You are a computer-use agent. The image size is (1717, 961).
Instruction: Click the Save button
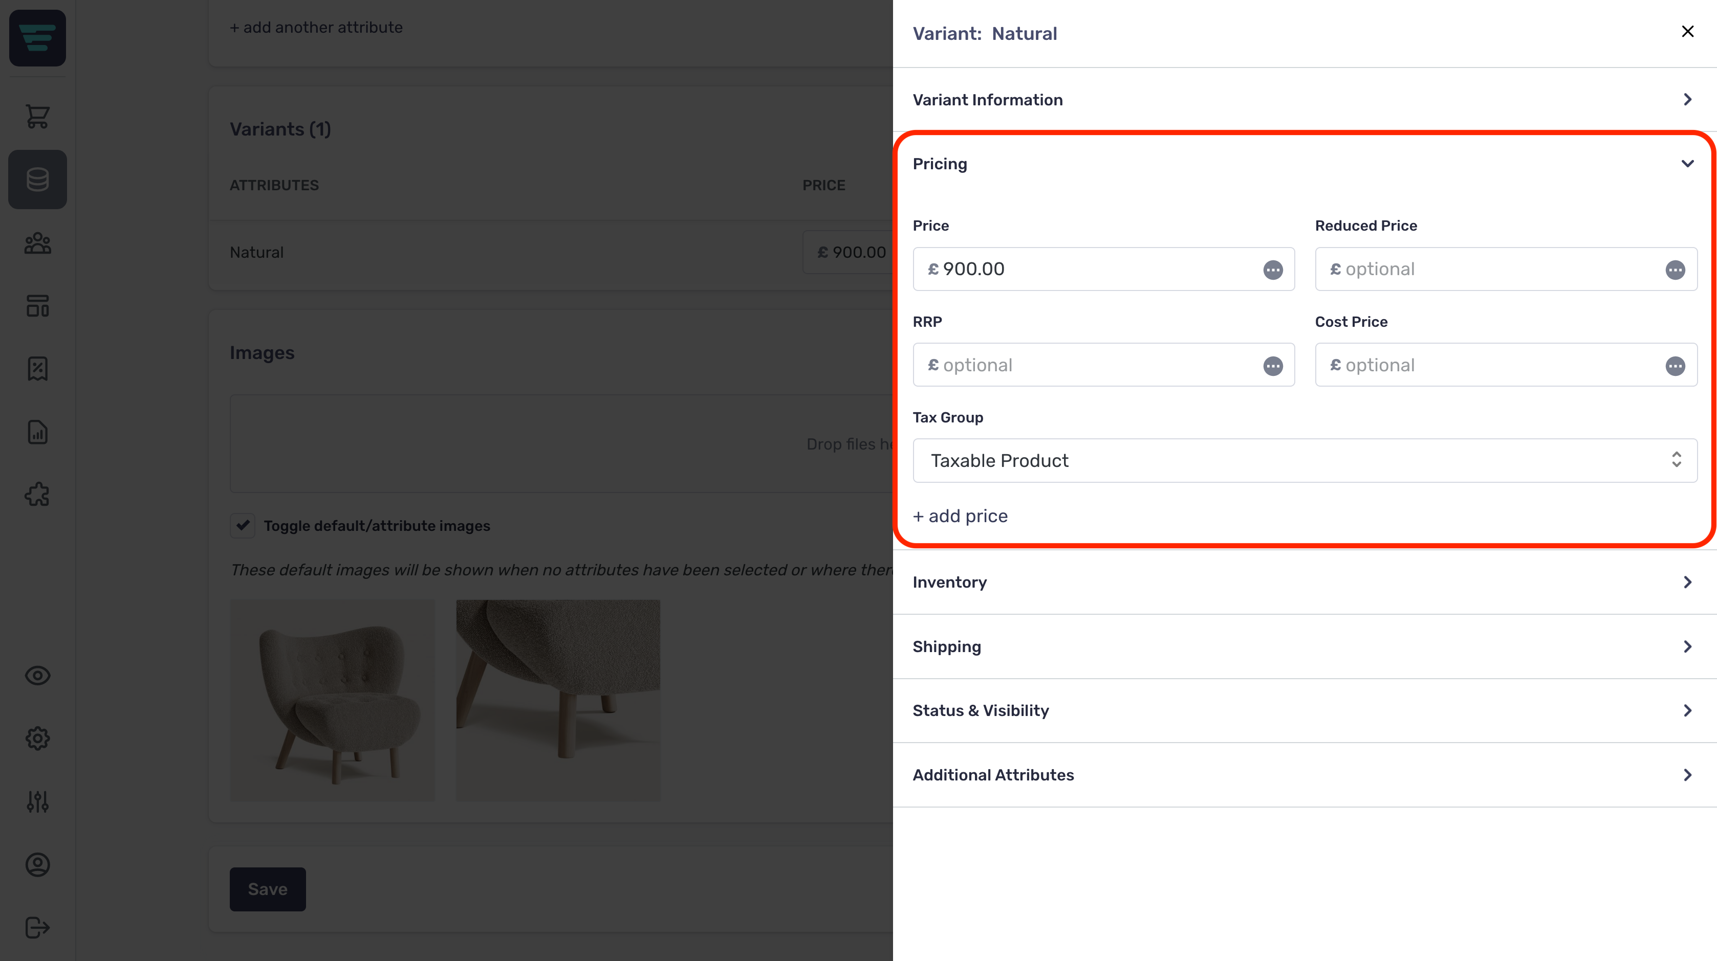(x=267, y=889)
